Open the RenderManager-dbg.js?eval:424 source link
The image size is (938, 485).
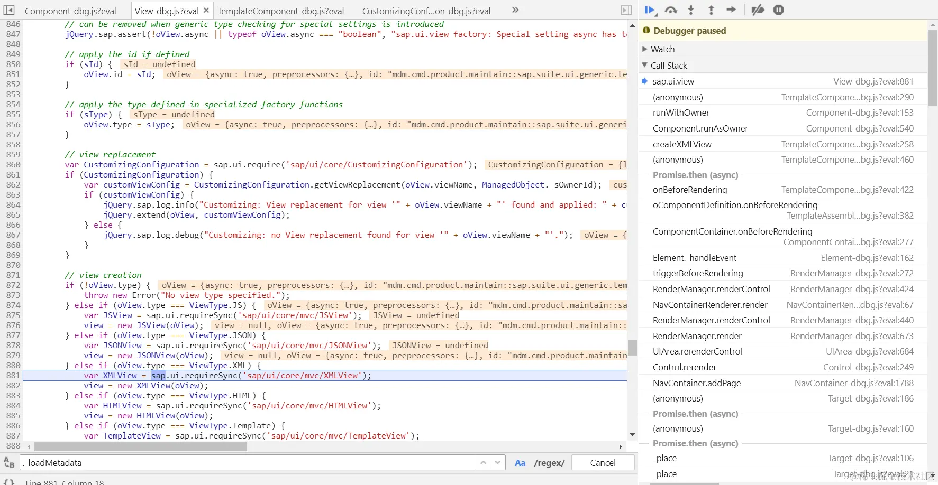point(852,289)
